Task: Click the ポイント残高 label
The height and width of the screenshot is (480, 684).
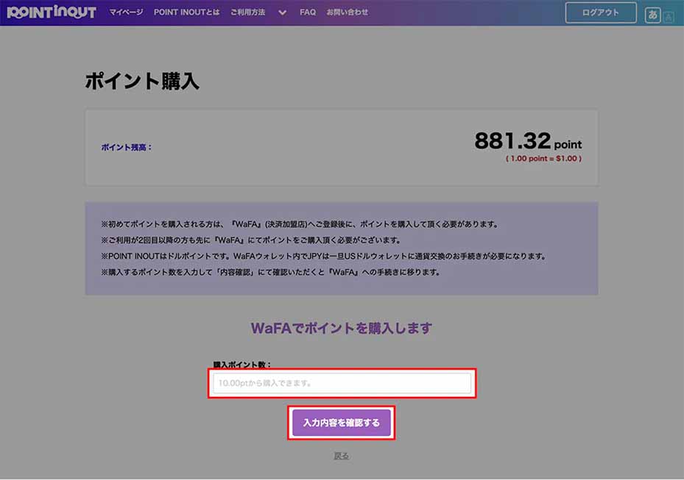Action: pyautogui.click(x=127, y=147)
